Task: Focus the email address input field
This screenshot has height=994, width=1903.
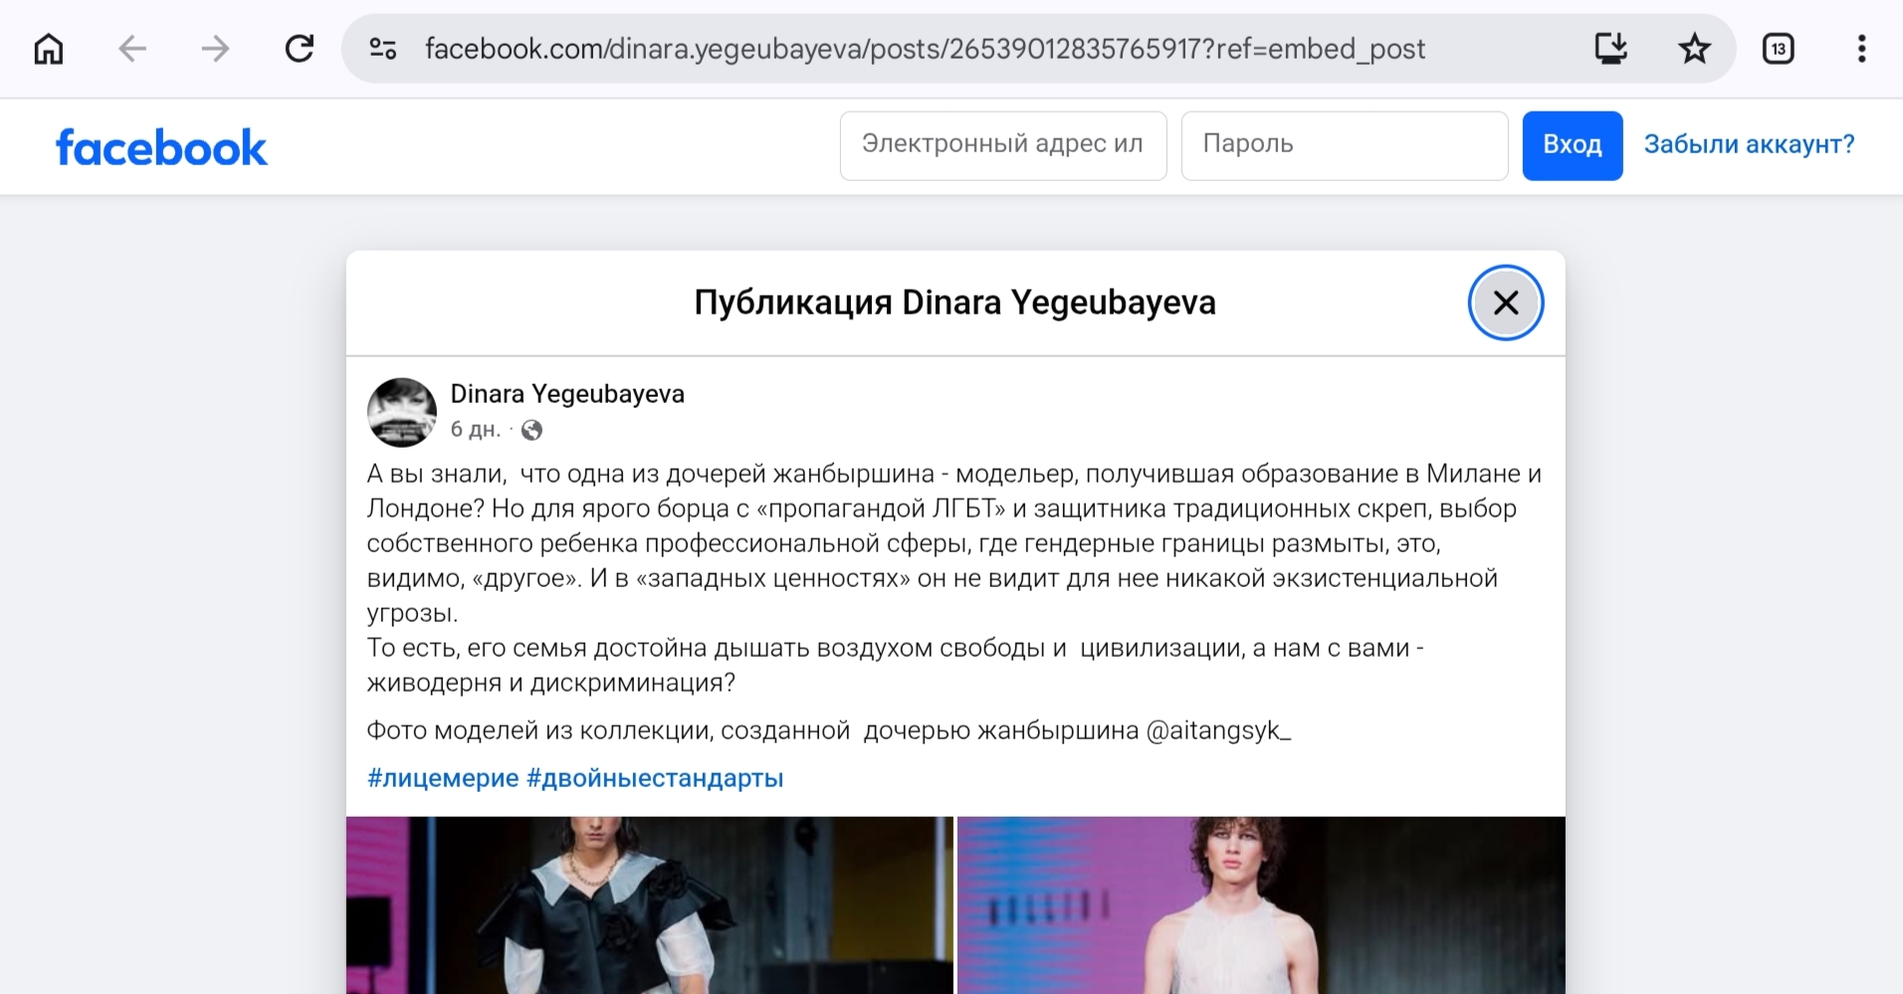Action: pos(1002,145)
